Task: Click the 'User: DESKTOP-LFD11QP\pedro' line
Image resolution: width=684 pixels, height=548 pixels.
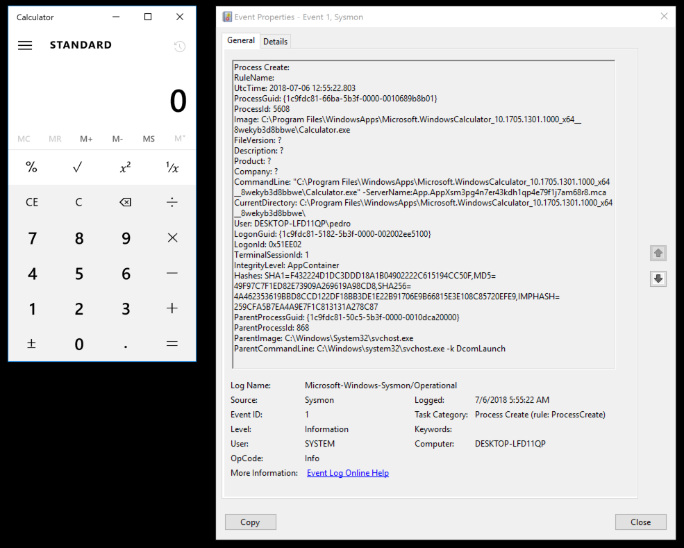Action: (292, 224)
